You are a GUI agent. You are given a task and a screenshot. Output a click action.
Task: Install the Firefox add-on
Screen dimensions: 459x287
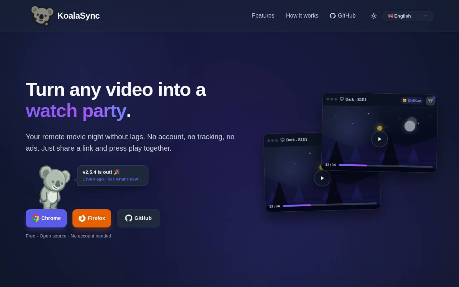pos(92,218)
